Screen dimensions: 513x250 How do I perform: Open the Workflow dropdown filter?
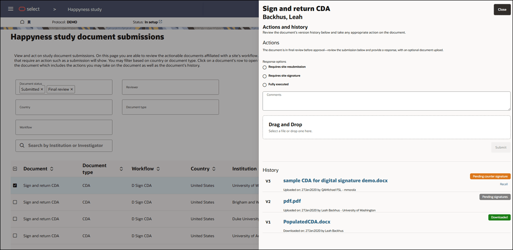click(64, 127)
